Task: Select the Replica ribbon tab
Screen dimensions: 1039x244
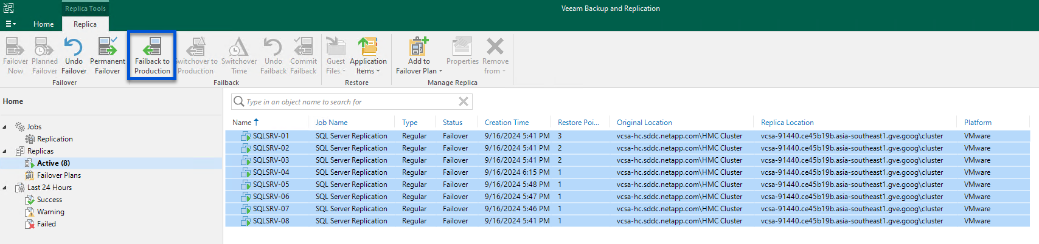Action: point(85,24)
